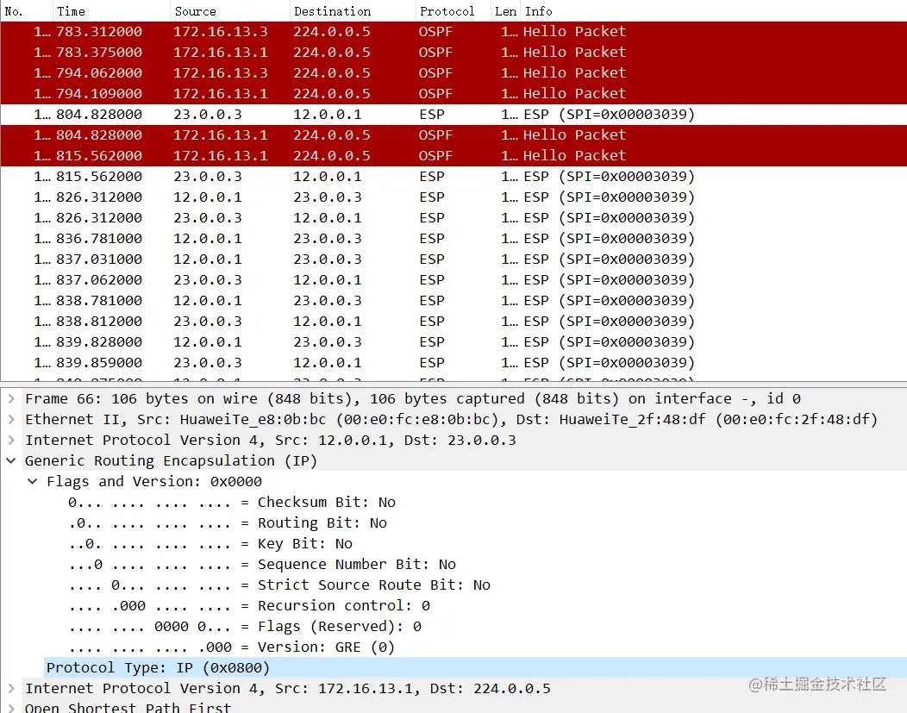This screenshot has height=713, width=907.
Task: Select the ESP packet at 837.062000
Action: 453,280
